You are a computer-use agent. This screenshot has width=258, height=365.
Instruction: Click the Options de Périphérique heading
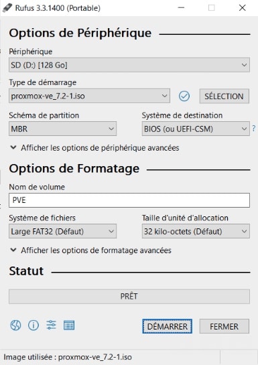pos(80,33)
